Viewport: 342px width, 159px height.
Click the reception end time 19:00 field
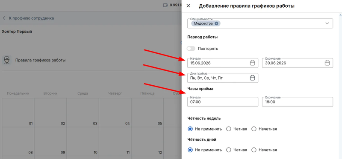coord(298,102)
